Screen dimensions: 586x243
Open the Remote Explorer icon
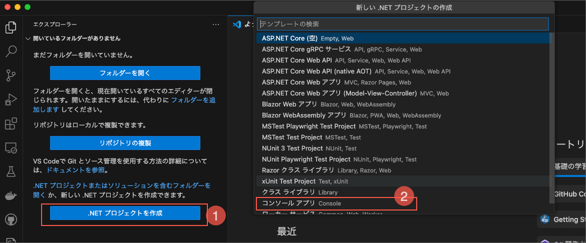pyautogui.click(x=11, y=148)
